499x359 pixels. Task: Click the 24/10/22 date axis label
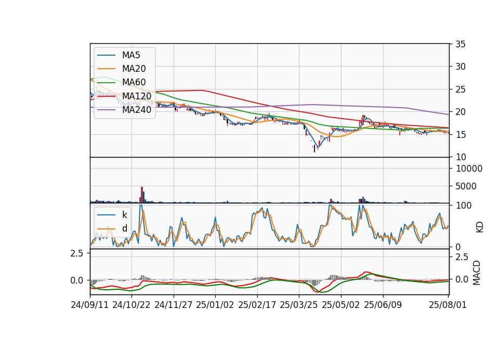coord(132,305)
